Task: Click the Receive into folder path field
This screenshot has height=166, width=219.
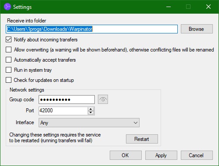Action: click(92, 29)
